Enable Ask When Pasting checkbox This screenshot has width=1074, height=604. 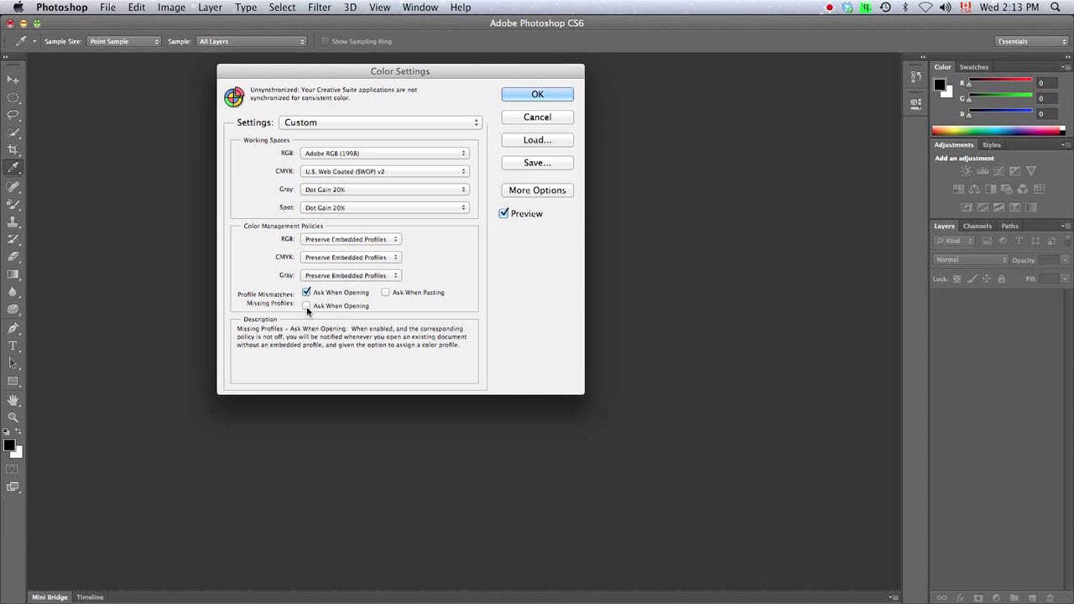[385, 292]
